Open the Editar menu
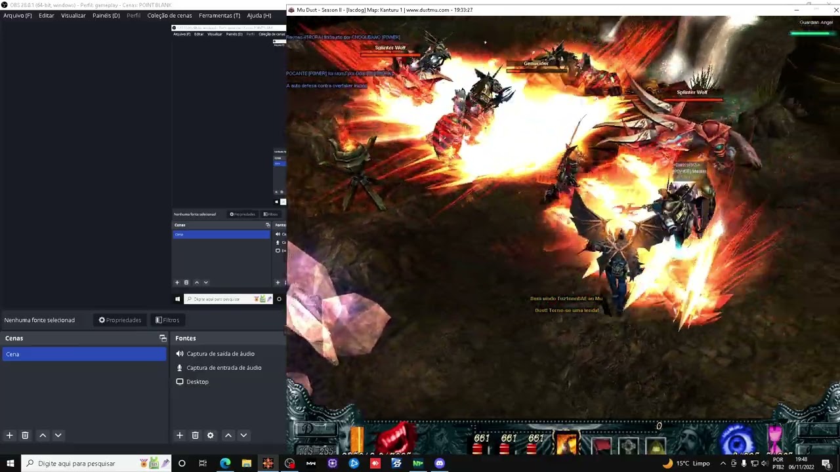The image size is (840, 472). [x=47, y=15]
